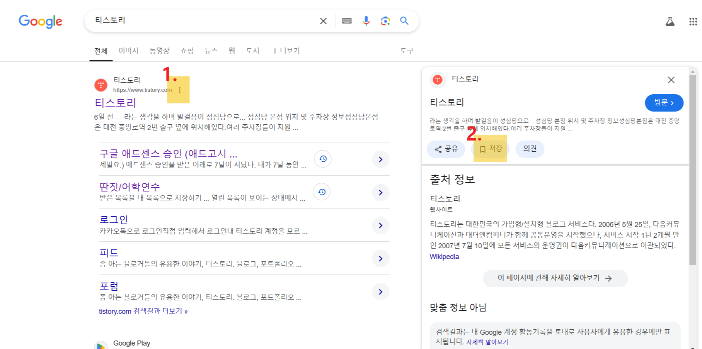Viewport: 702px width, 349px height.
Task: Click https://www.tistory.com URL text
Action: 143,90
